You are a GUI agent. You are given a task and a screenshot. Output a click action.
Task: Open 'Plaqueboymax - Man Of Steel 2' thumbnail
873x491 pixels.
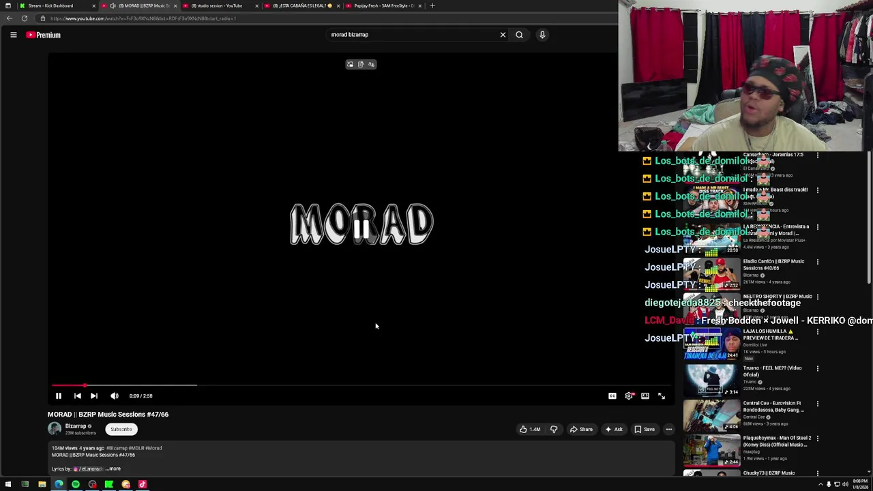click(711, 450)
